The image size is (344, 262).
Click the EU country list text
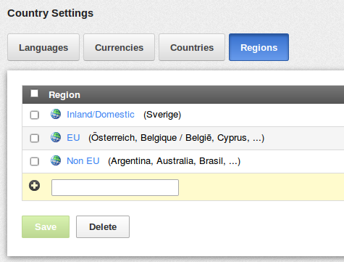click(x=176, y=138)
